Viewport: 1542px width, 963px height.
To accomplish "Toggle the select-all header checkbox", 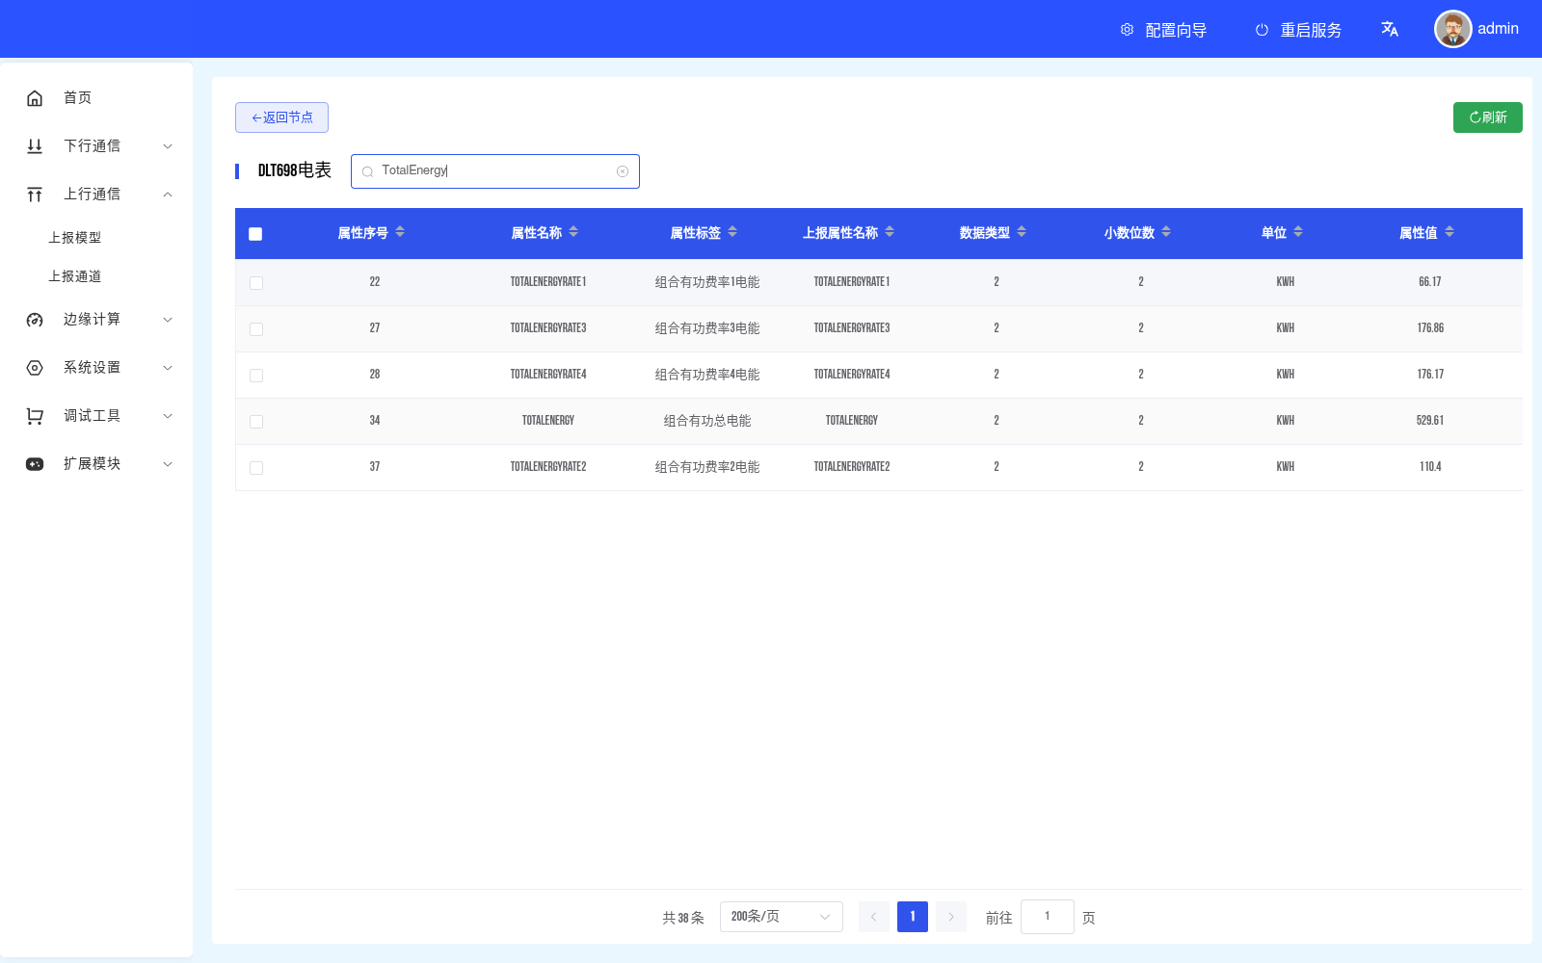I will (x=255, y=234).
